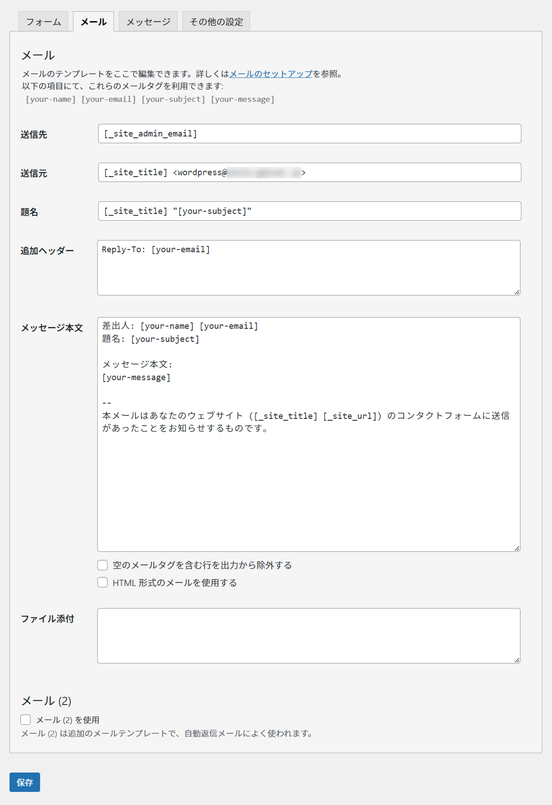This screenshot has width=552, height=805.
Task: Click the [your-name] mail tag text
Action: [51, 99]
